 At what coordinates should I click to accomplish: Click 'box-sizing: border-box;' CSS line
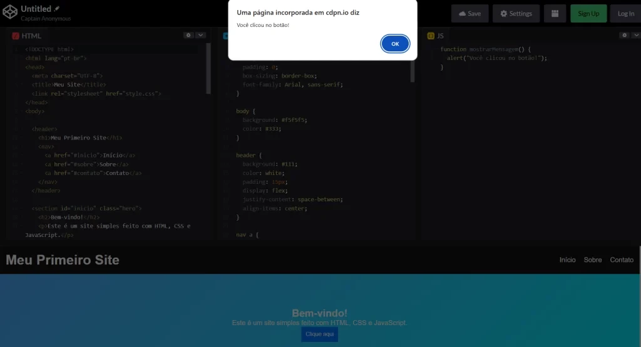pyautogui.click(x=280, y=76)
